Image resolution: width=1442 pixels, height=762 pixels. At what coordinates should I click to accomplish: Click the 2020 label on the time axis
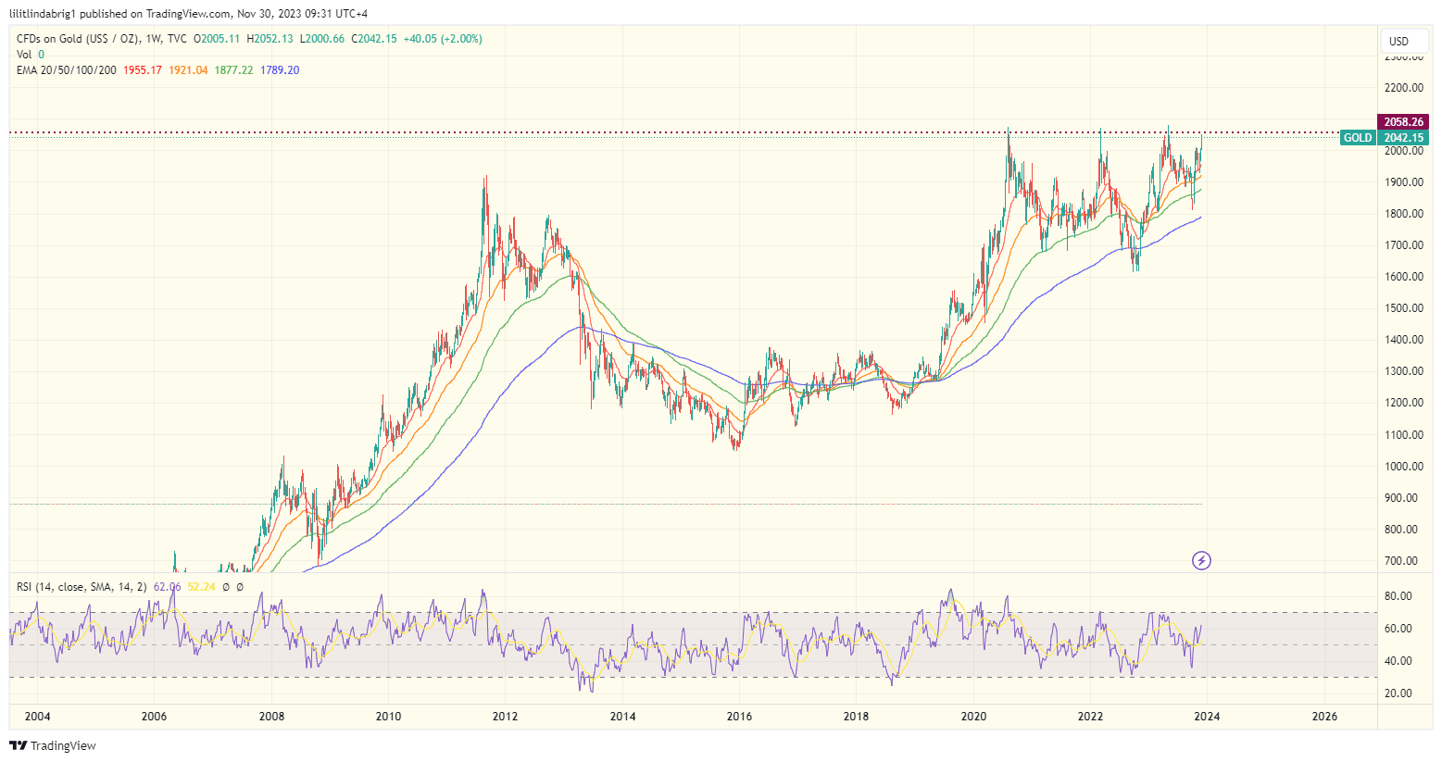click(x=973, y=717)
